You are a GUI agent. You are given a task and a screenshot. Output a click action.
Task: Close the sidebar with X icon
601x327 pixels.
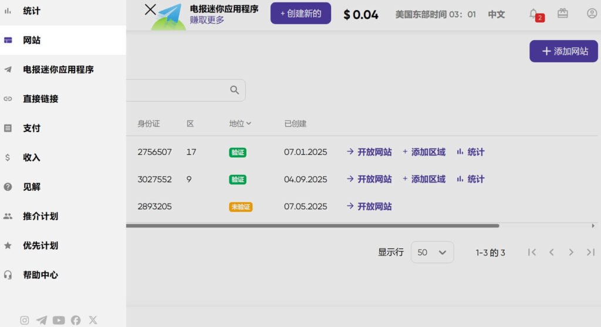(150, 9)
